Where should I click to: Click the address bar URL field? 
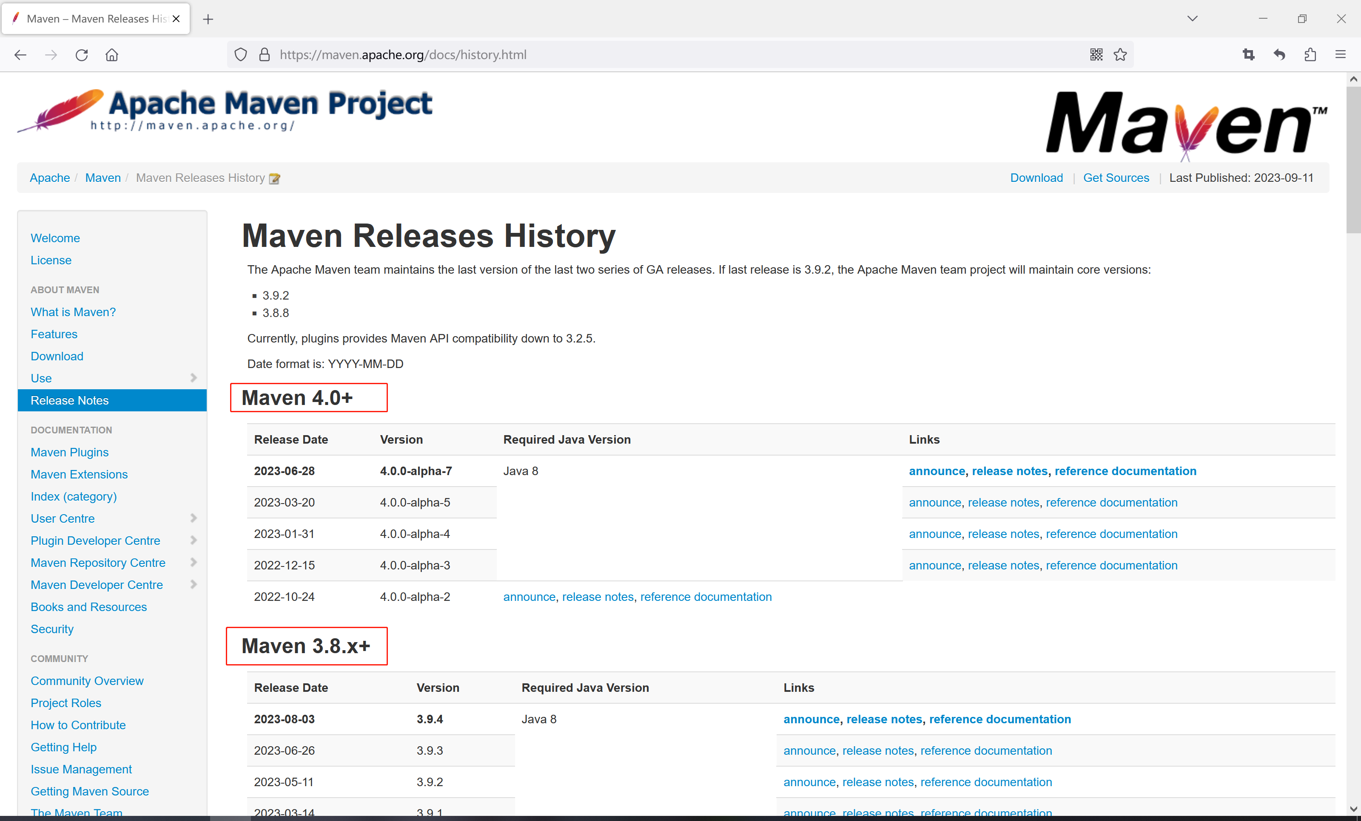tap(679, 55)
